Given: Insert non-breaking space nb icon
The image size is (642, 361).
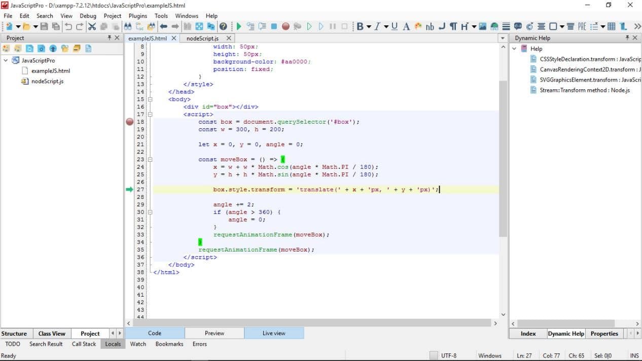Looking at the screenshot, I should coord(430,26).
